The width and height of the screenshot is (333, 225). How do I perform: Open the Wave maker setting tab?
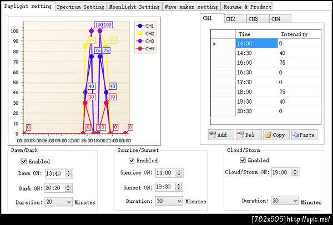click(x=191, y=7)
